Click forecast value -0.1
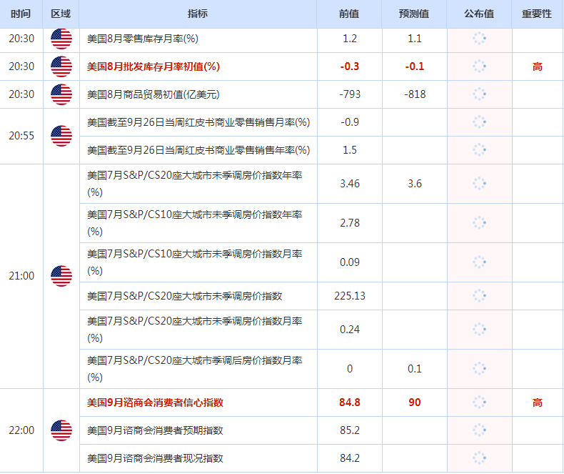 coord(414,66)
